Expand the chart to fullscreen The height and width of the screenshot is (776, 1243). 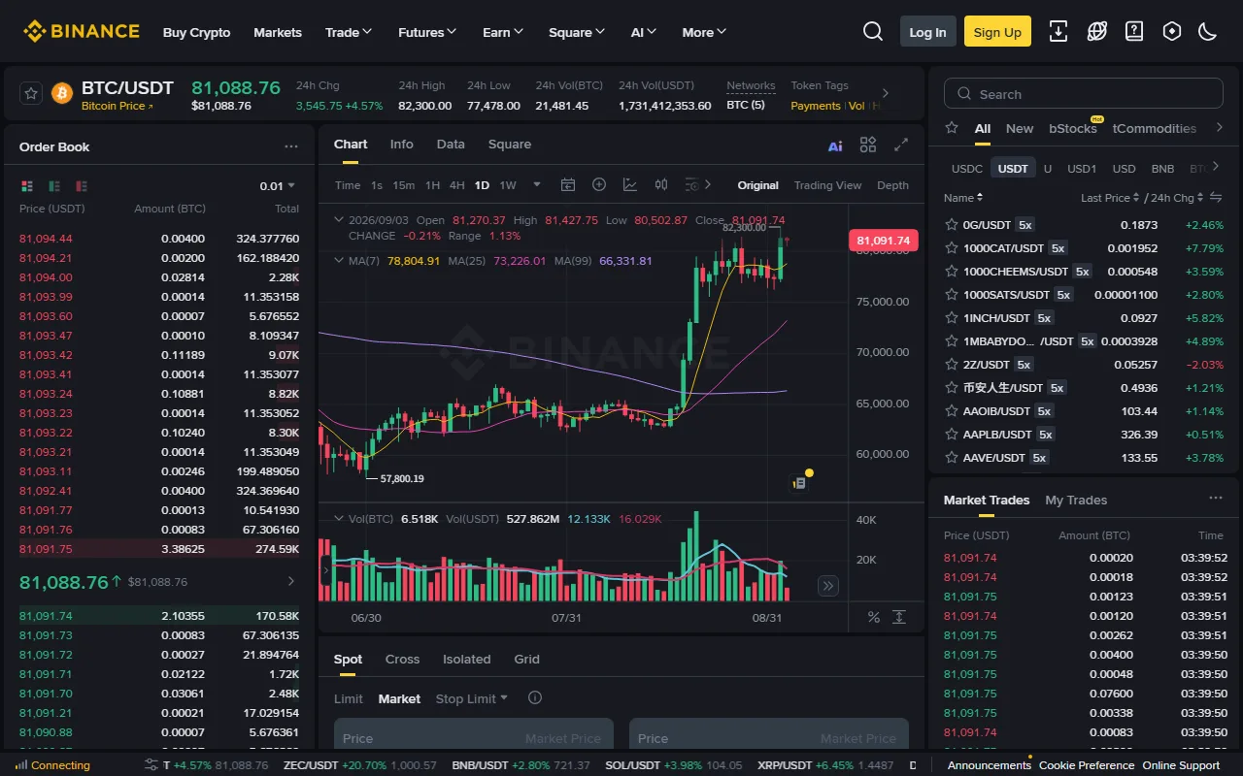901,145
